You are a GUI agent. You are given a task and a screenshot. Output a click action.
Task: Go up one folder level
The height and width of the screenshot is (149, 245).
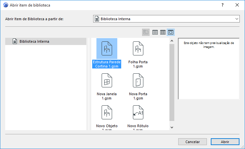click(146, 32)
